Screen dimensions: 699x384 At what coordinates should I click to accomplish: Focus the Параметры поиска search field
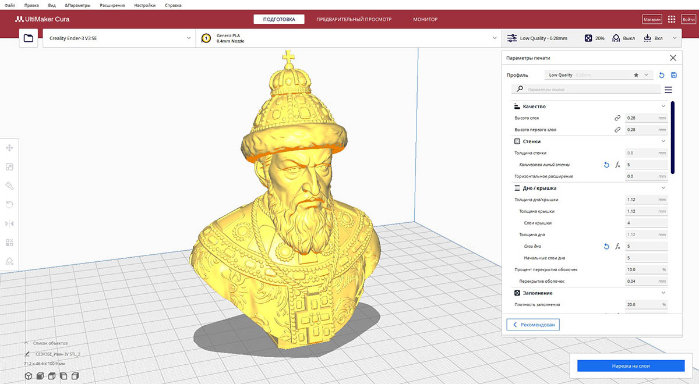pyautogui.click(x=587, y=90)
